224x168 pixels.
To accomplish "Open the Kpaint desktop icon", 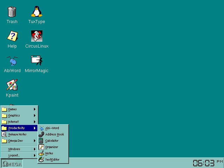I will pyautogui.click(x=12, y=85).
